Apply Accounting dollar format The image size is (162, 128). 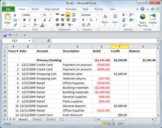(x=83, y=20)
